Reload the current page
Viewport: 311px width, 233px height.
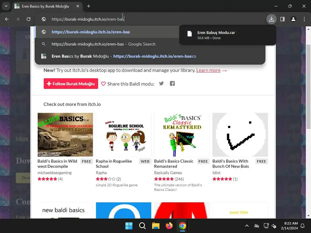coord(29,19)
